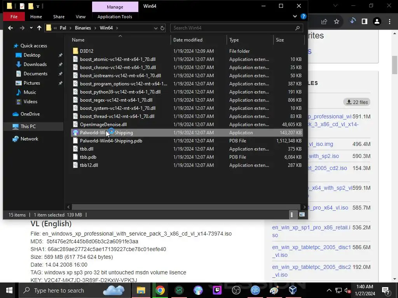Click the New folder quick access icon
Image resolution: width=398 pixels, height=298 pixels.
coord(31,6)
